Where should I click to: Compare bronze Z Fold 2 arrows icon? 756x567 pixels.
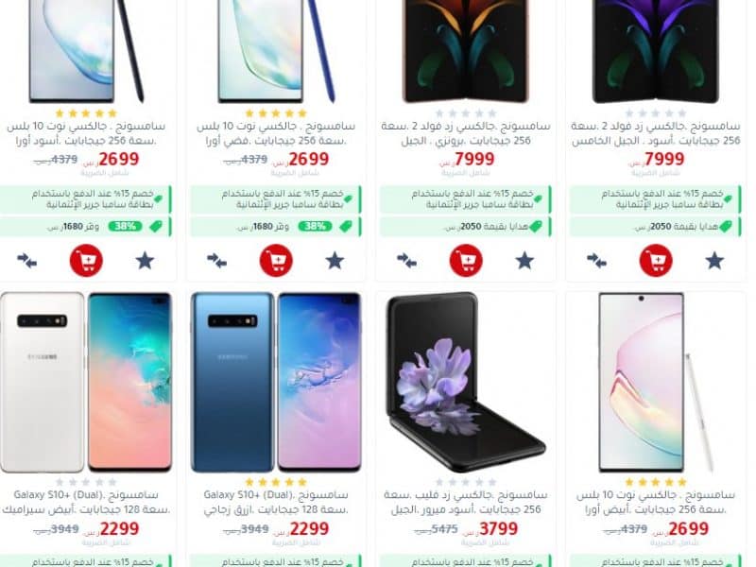coord(407,261)
